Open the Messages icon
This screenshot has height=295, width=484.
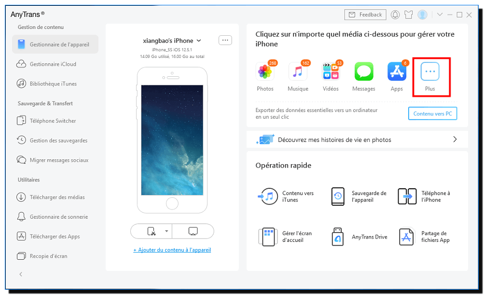[x=364, y=72]
